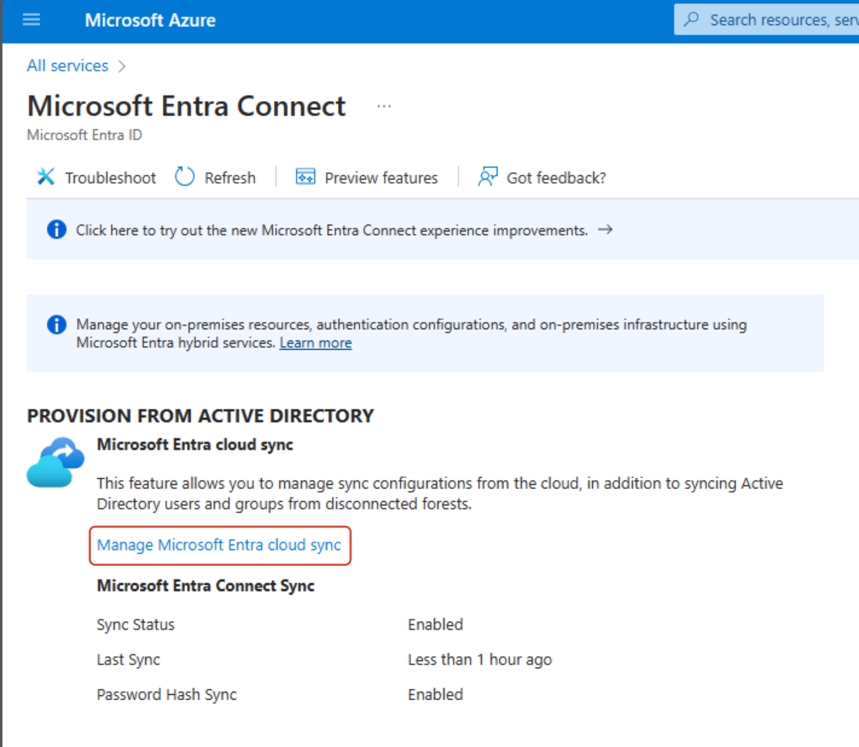Click the Got feedback person icon
The width and height of the screenshot is (859, 747).
click(x=487, y=177)
